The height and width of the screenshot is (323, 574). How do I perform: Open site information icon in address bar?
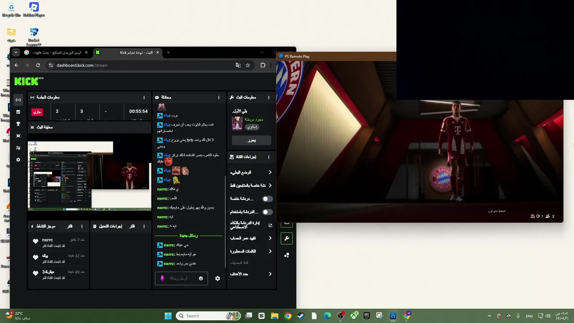point(51,65)
